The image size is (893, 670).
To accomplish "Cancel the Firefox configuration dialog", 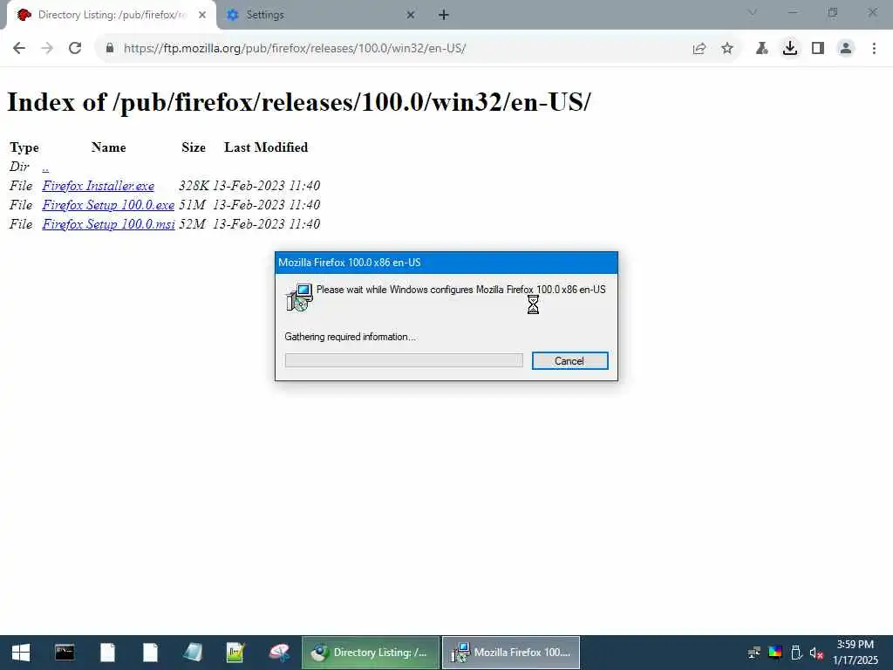I will click(570, 360).
